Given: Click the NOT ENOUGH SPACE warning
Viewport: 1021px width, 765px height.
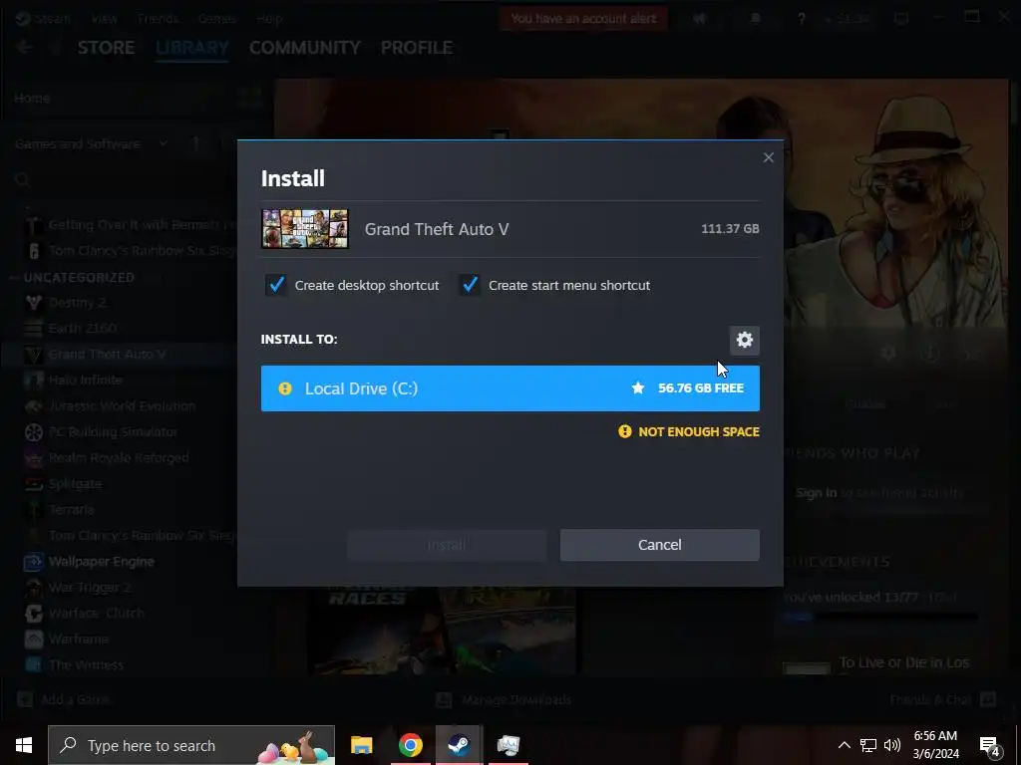Looking at the screenshot, I should tap(689, 431).
